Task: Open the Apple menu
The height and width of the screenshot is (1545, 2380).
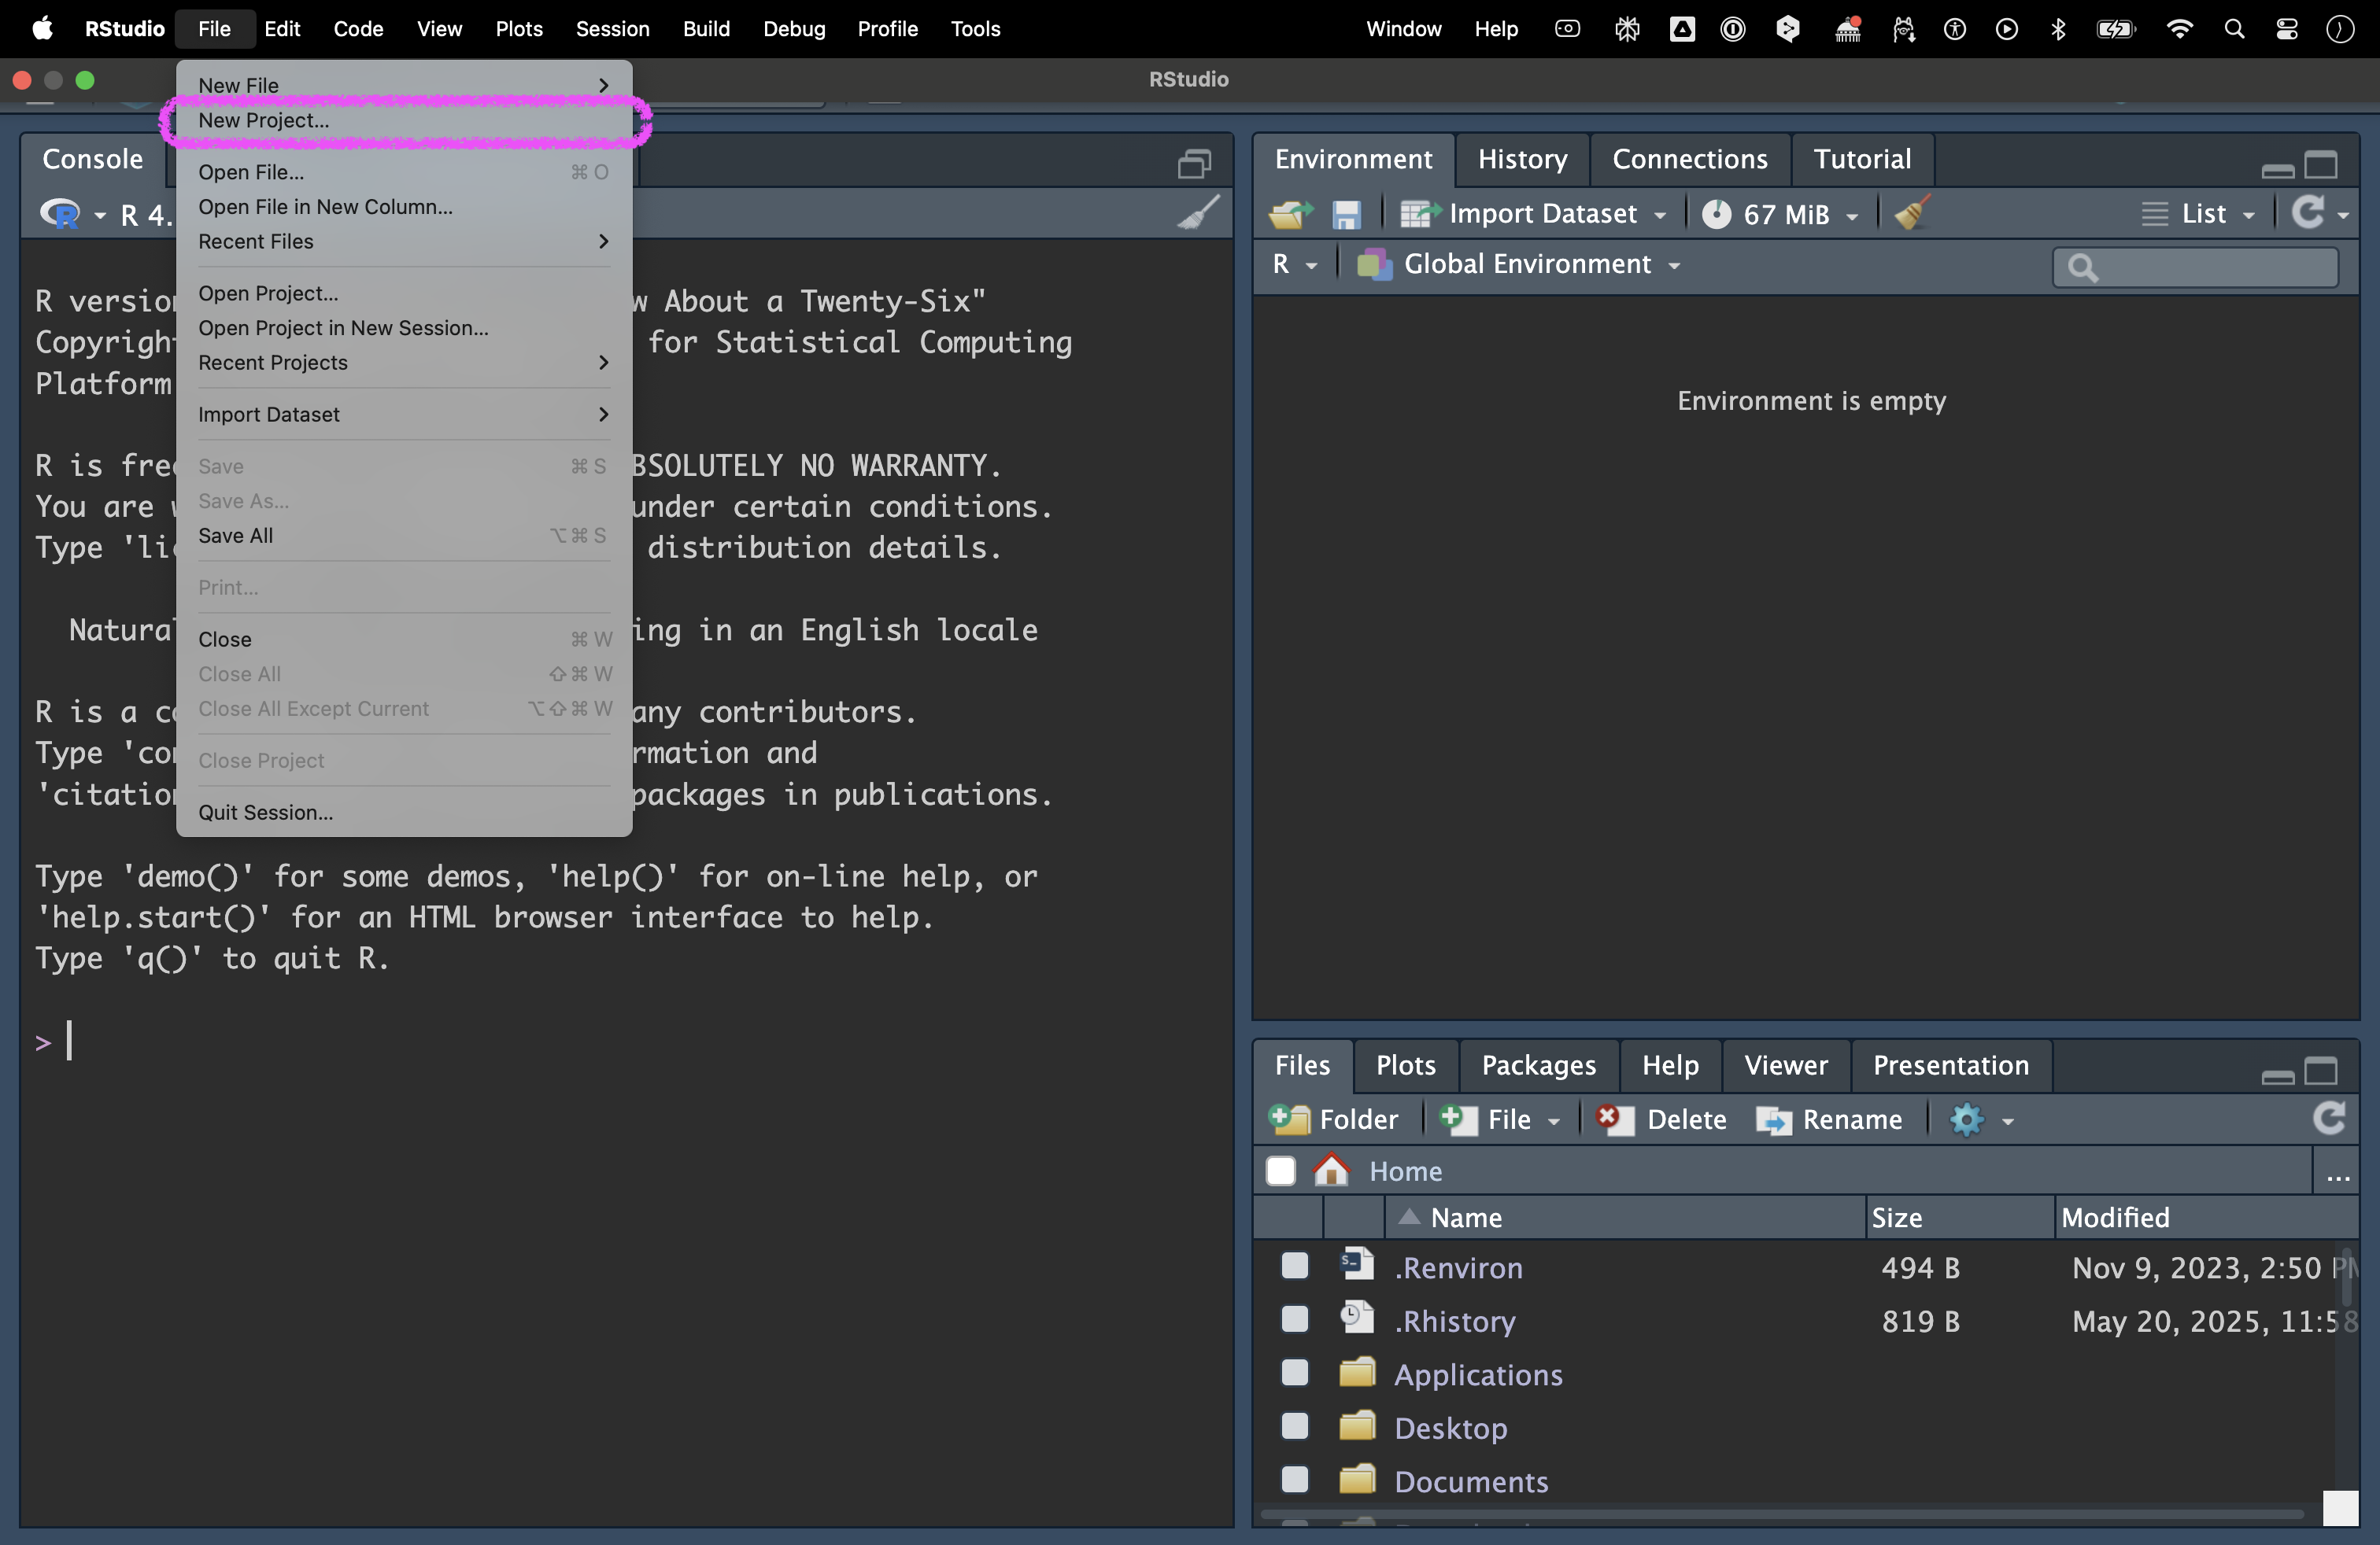Action: tap(42, 28)
